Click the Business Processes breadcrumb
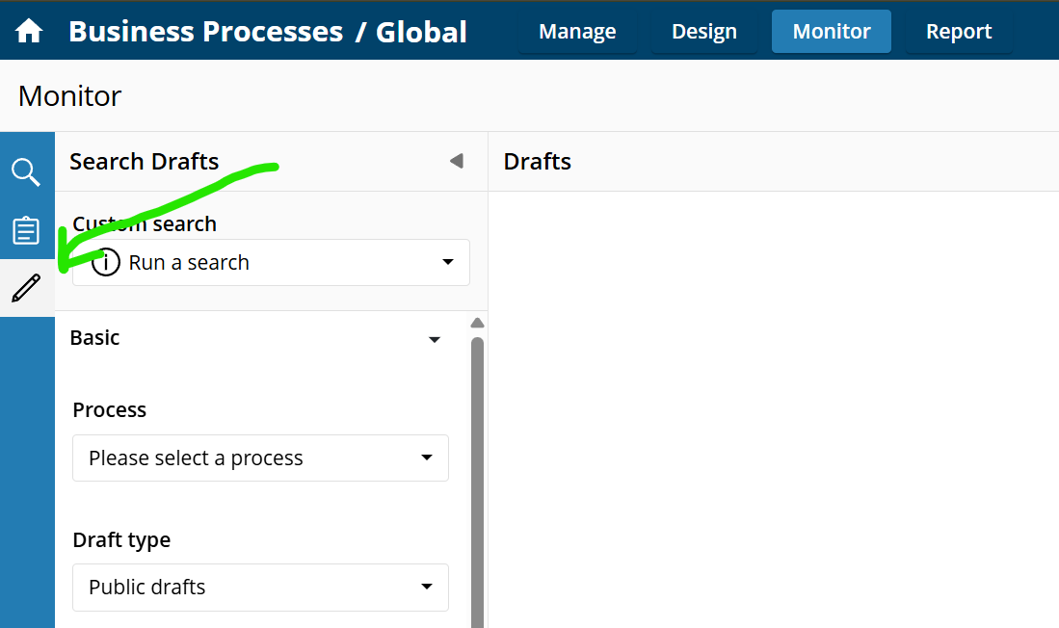Viewport: 1059px width, 628px height. [206, 32]
